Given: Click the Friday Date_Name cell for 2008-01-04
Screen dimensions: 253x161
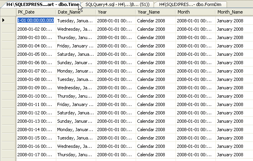Looking at the screenshot, I should tap(76, 45).
